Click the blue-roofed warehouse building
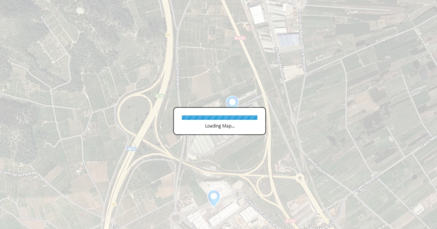This screenshot has width=437, height=229. tap(287, 41)
